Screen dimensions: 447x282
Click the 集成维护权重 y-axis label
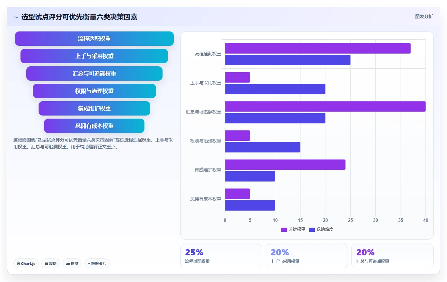coord(208,170)
